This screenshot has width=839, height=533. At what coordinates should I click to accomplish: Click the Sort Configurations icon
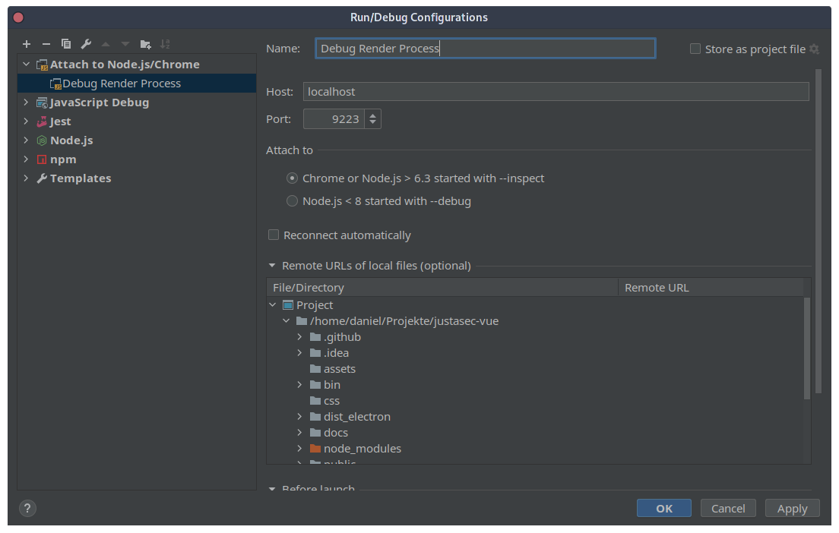pos(165,44)
